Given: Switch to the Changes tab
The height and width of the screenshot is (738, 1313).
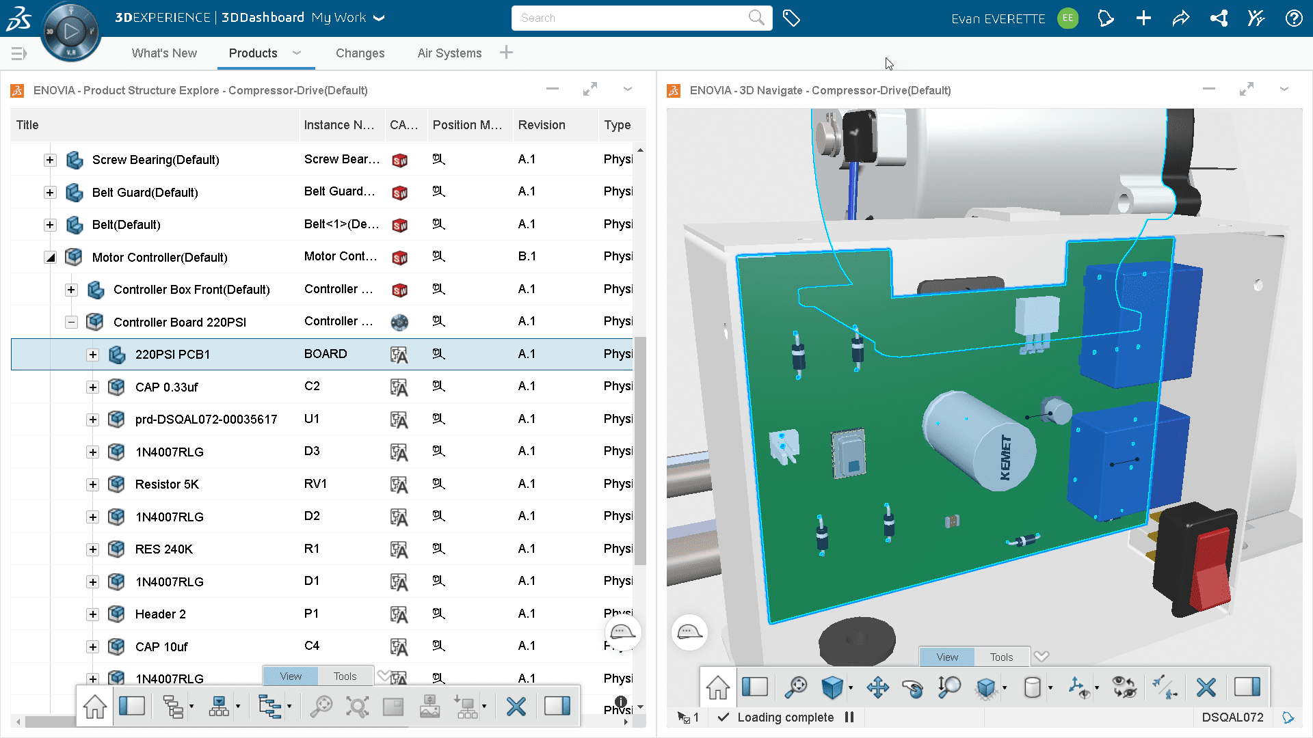Looking at the screenshot, I should 358,53.
